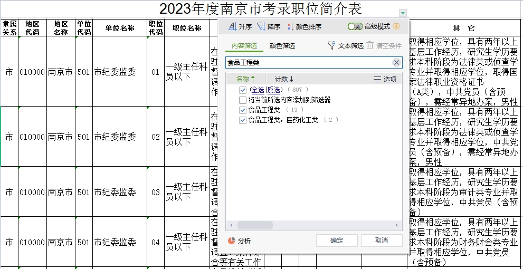Screen dimensions: 523x269
Task: Select 一级主任科员以下 cell in row 02
Action: pos(187,137)
